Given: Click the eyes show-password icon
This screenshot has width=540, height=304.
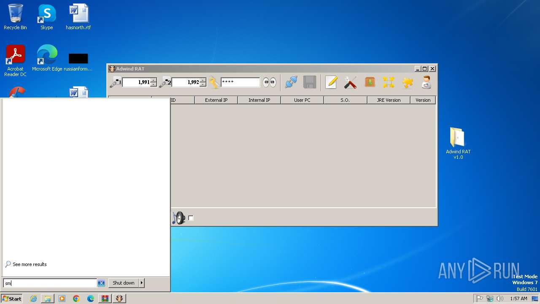Looking at the screenshot, I should click(269, 82).
